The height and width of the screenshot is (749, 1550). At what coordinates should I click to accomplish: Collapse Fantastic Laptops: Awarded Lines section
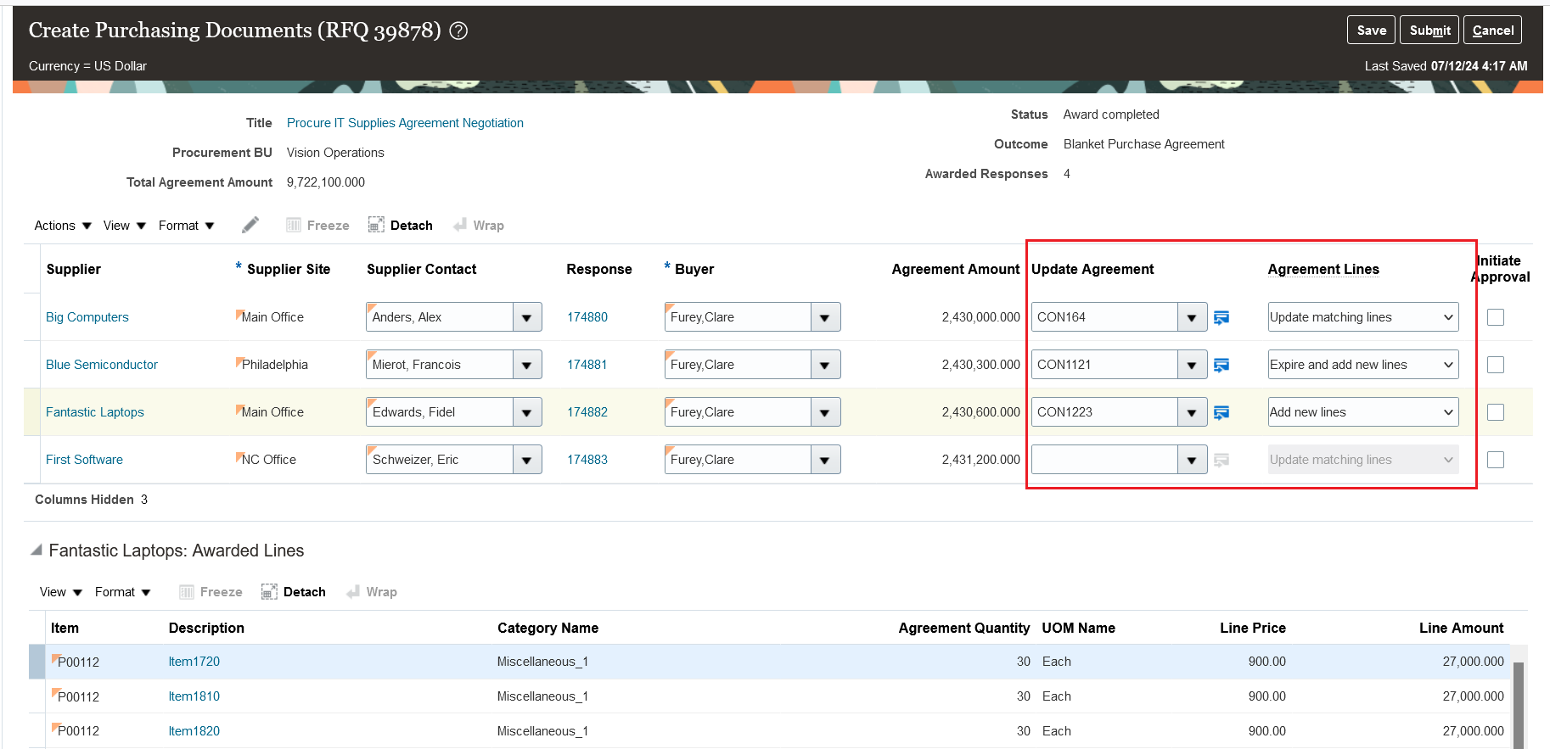click(37, 550)
